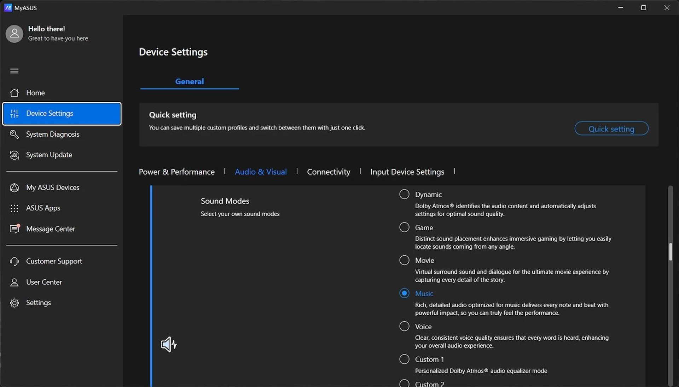
Task: Click the Device Settings sliders icon
Action: point(14,113)
